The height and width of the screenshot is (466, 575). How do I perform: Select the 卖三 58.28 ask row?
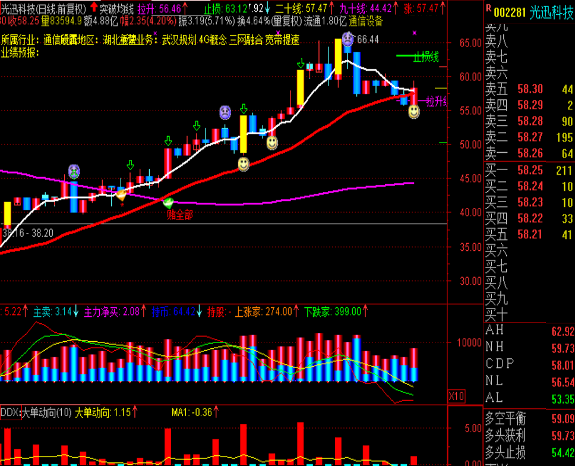(529, 121)
